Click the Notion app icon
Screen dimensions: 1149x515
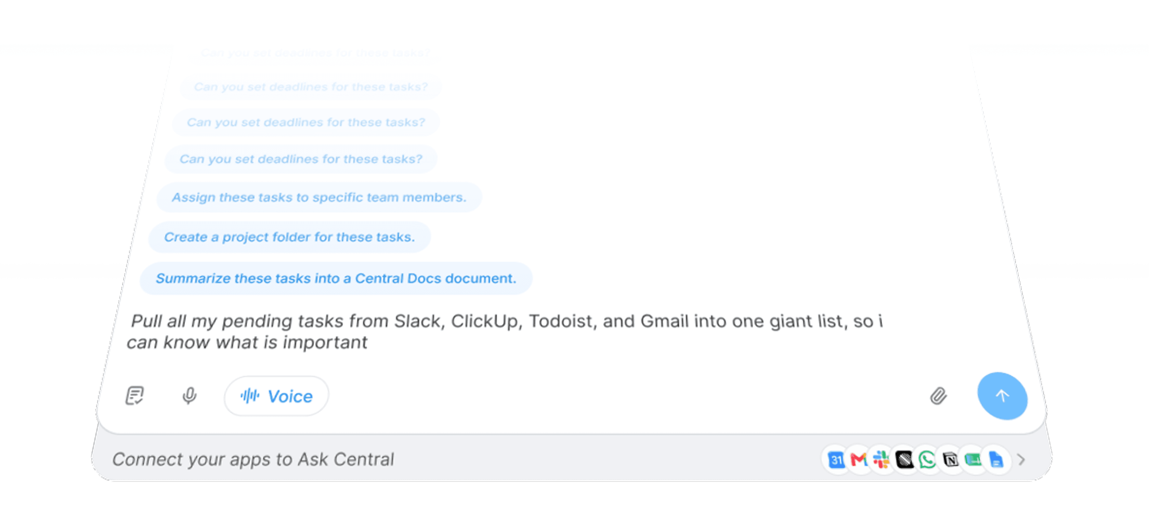(x=950, y=459)
